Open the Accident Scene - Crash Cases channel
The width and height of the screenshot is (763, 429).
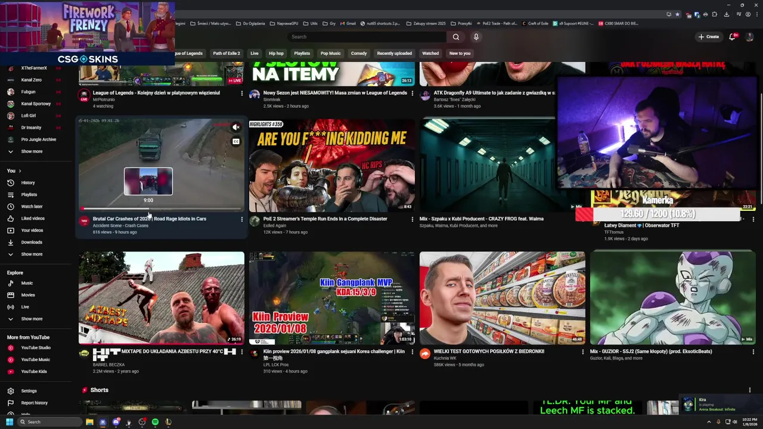pyautogui.click(x=120, y=226)
